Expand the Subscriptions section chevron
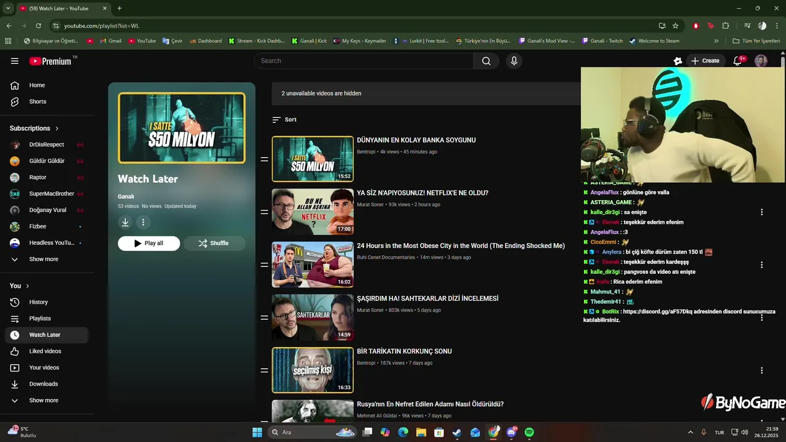Viewport: 786px width, 442px height. click(57, 128)
